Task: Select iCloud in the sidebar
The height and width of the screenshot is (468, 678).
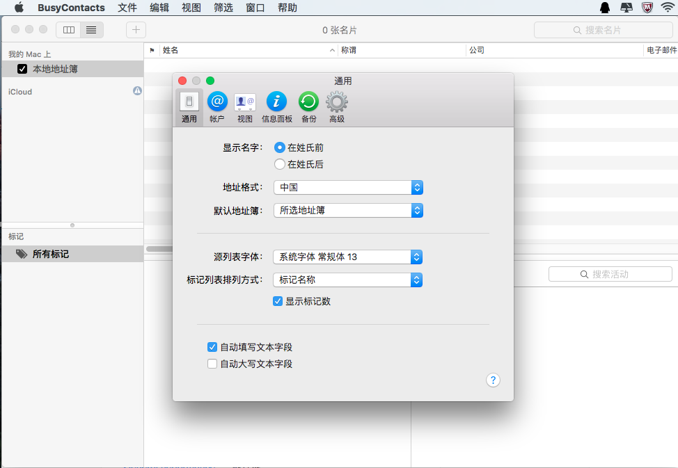Action: click(x=20, y=92)
